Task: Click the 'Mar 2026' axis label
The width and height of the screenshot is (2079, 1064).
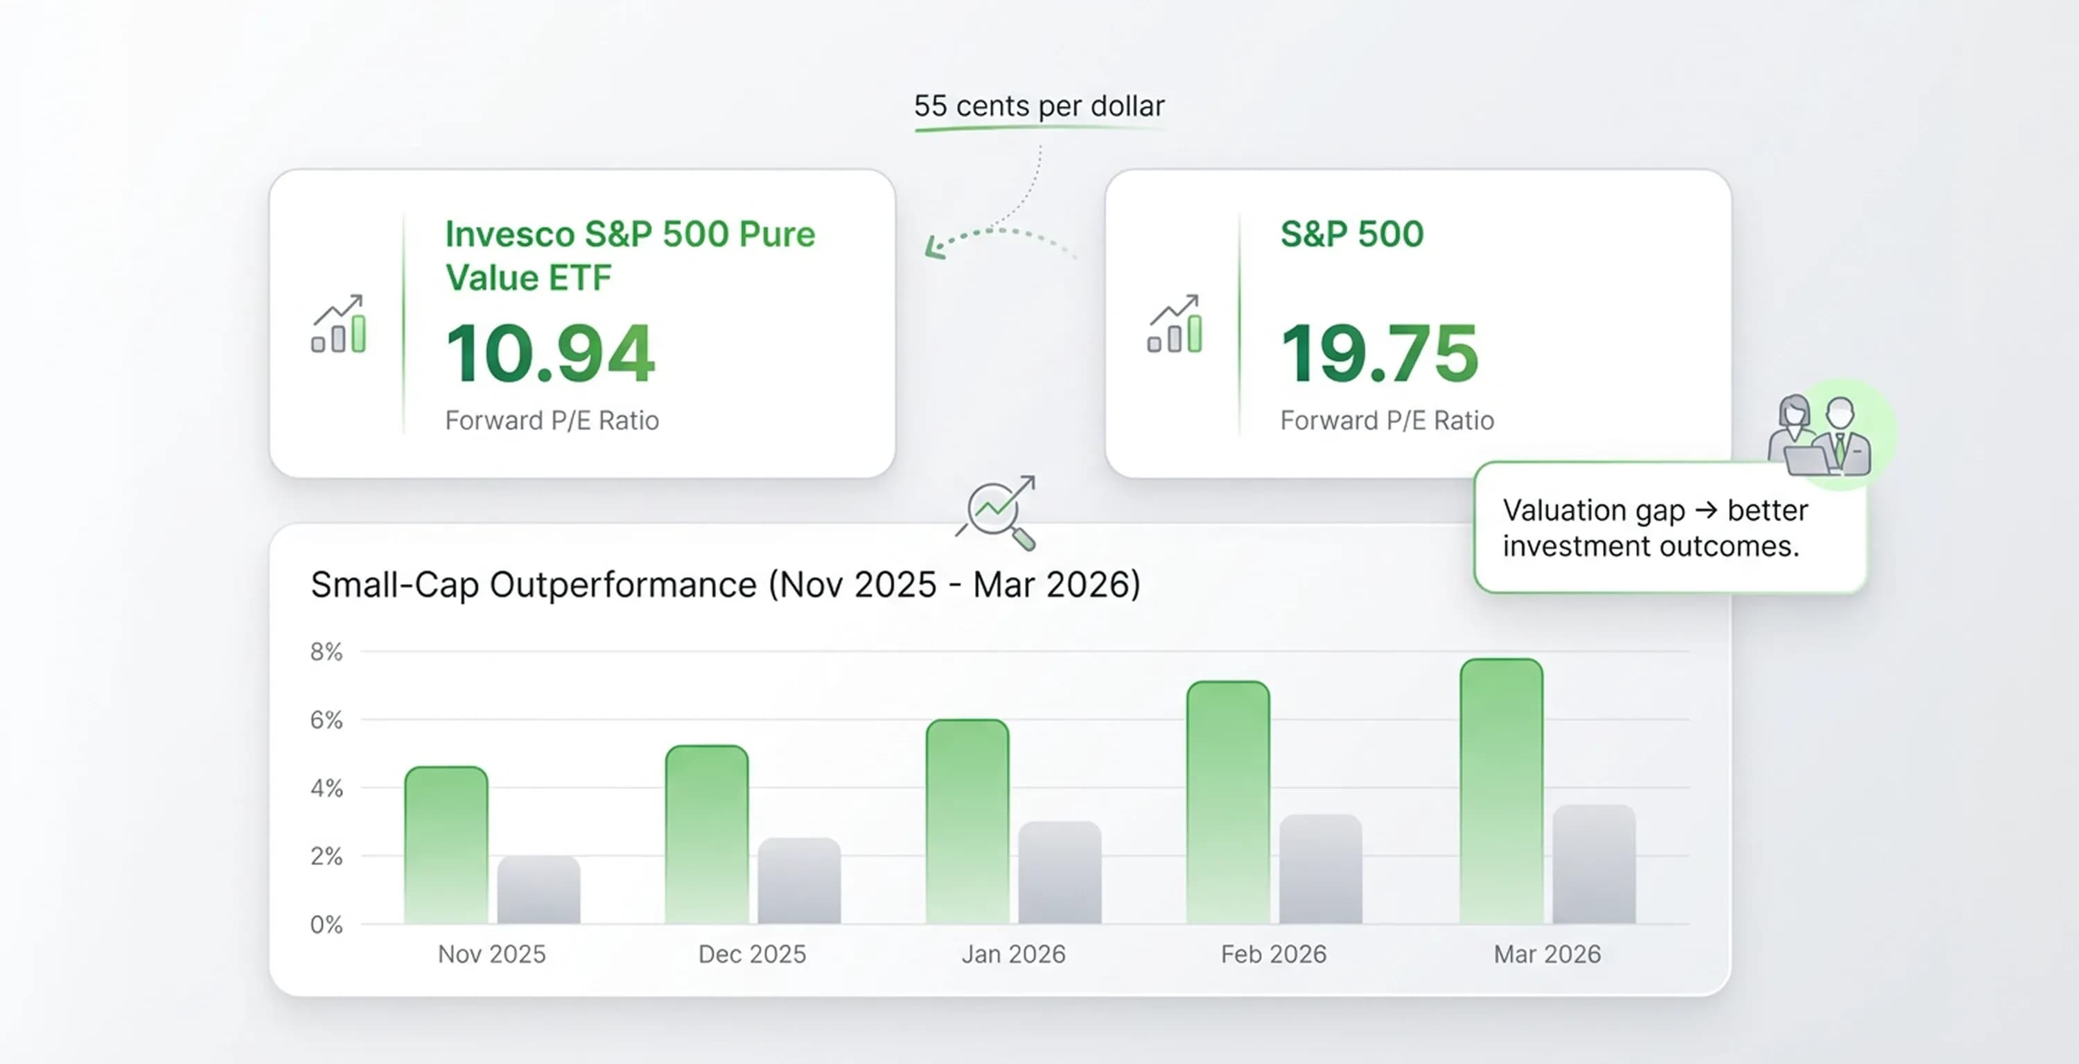Action: click(x=1547, y=953)
